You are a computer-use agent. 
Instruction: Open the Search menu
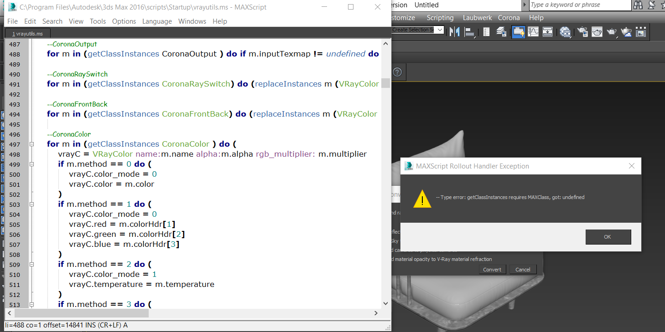[52, 21]
